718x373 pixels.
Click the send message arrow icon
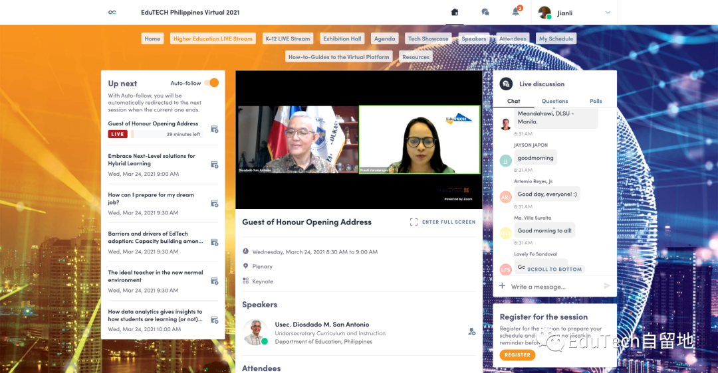(x=606, y=286)
